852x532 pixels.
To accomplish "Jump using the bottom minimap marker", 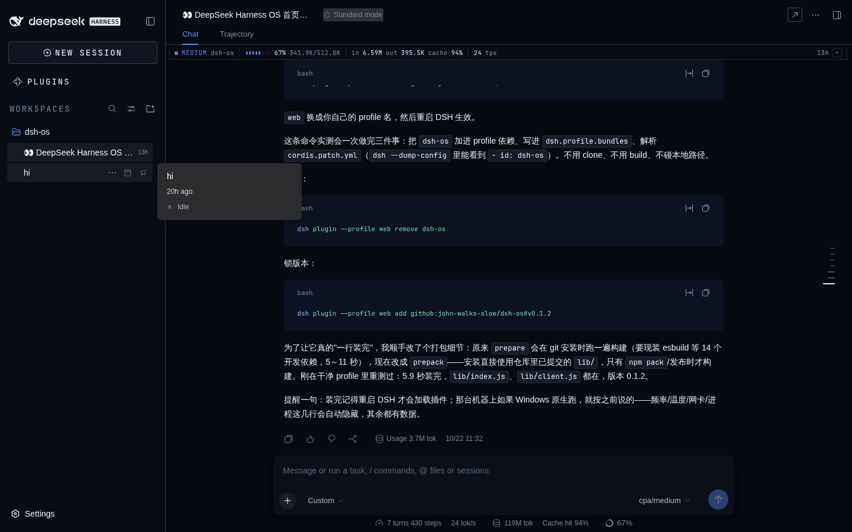I will point(829,284).
